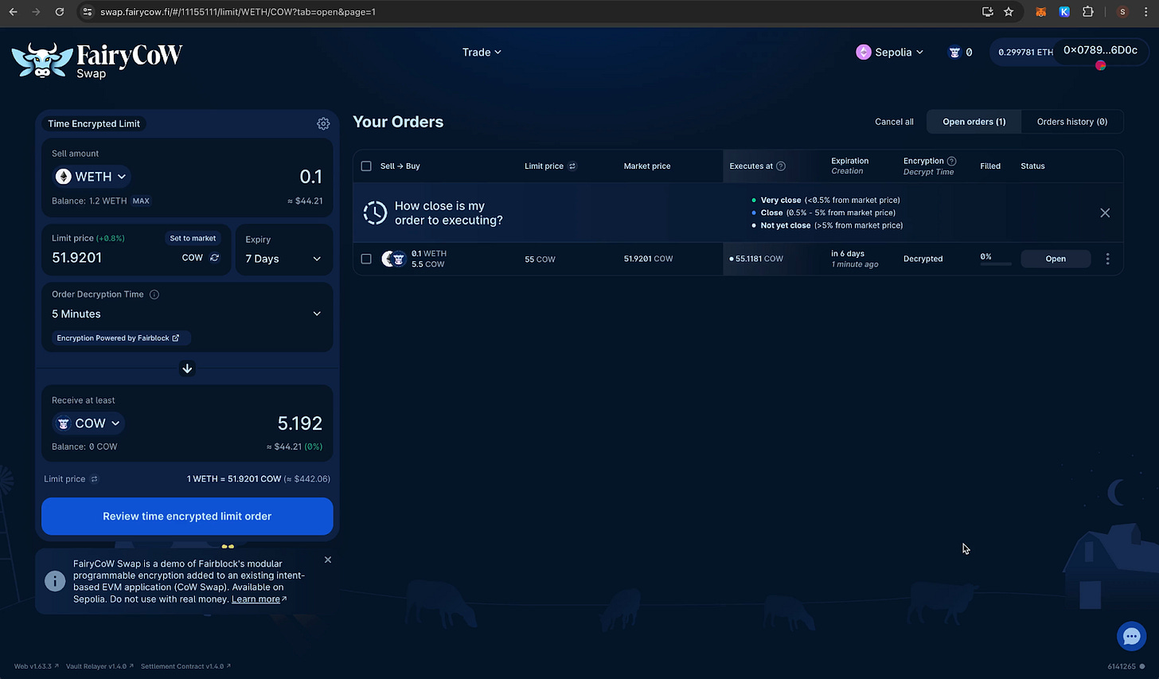Edit the sell amount 0.1 field
Viewport: 1159px width, 679px height.
pos(310,177)
